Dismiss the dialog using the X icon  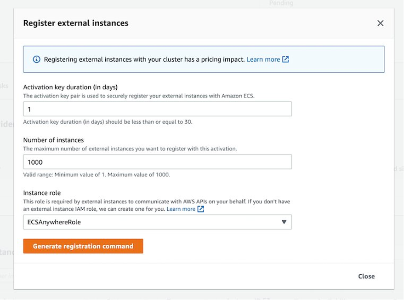pos(380,23)
